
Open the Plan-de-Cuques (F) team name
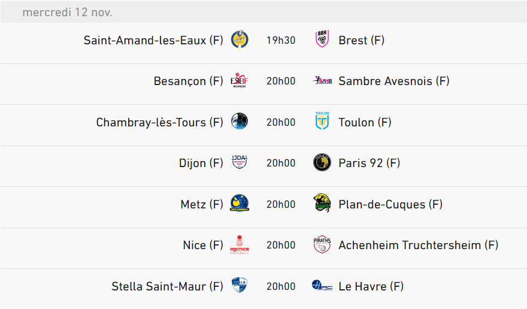click(x=390, y=204)
